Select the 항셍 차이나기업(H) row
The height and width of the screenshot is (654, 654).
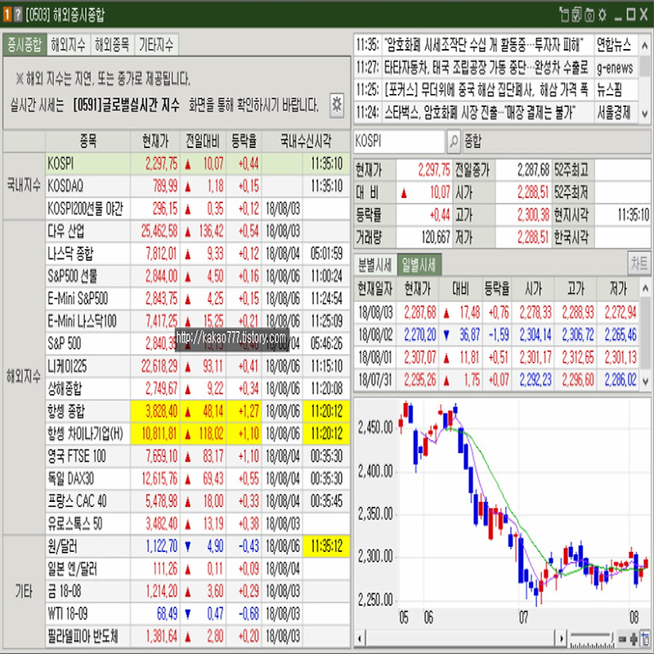197,434
